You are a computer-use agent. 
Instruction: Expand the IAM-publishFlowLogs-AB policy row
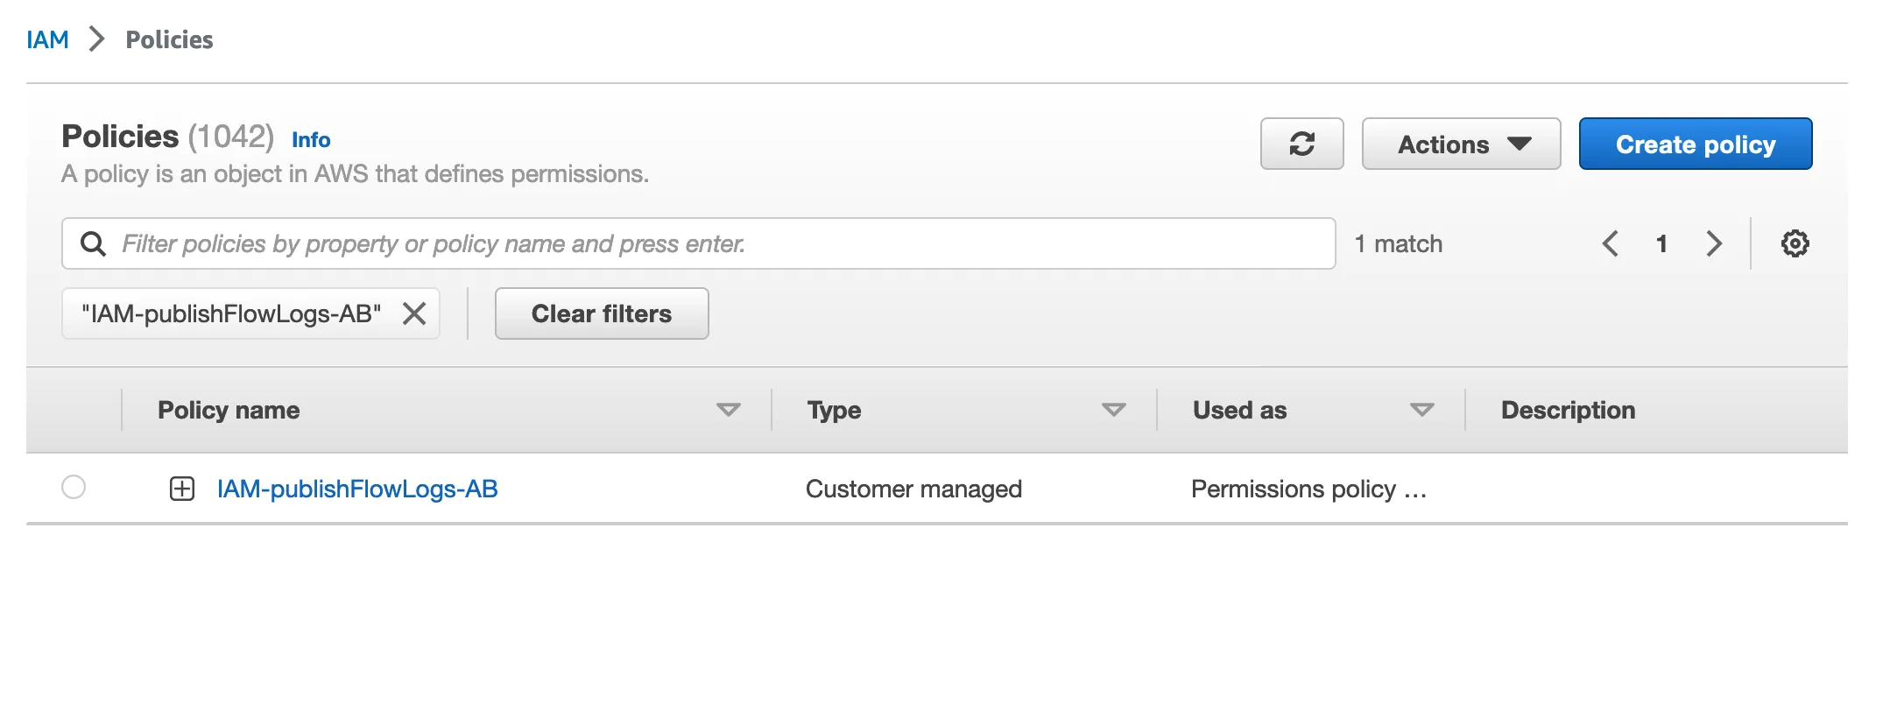pyautogui.click(x=182, y=489)
